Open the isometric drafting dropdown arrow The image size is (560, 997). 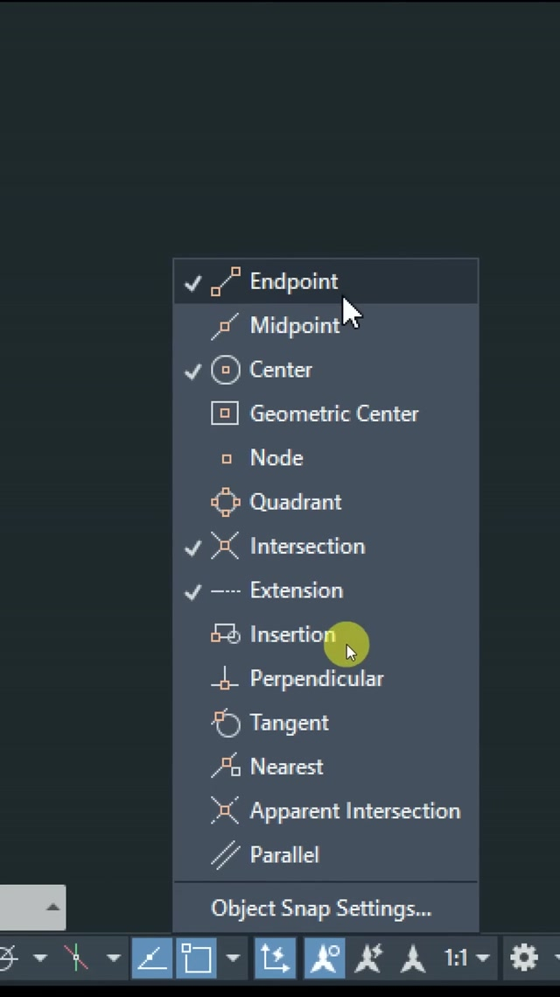click(113, 958)
